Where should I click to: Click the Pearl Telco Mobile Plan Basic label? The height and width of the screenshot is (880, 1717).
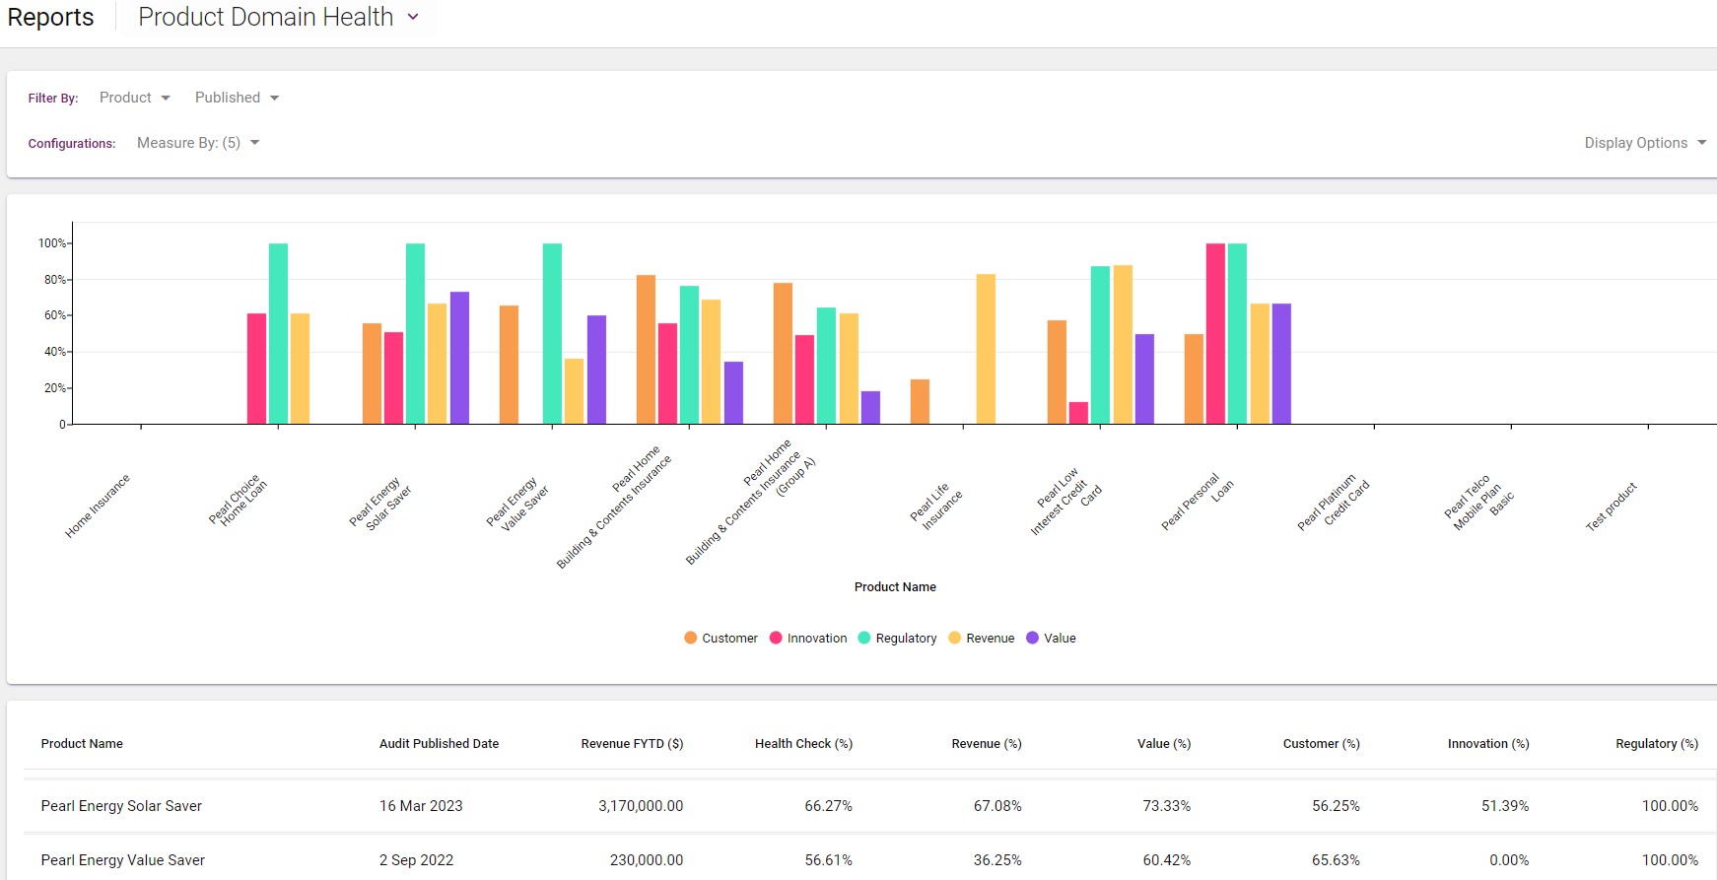tap(1478, 504)
